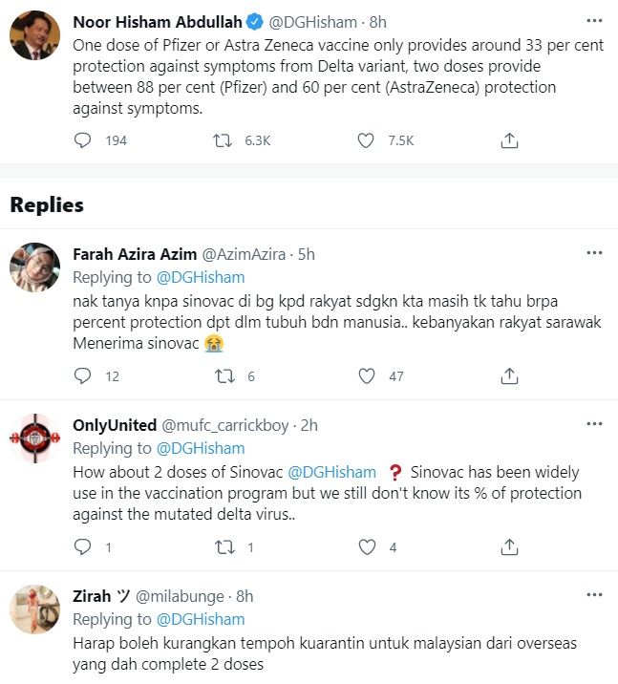
Task: Share Noor Hisham Abdullah's tweet
Action: click(x=510, y=140)
